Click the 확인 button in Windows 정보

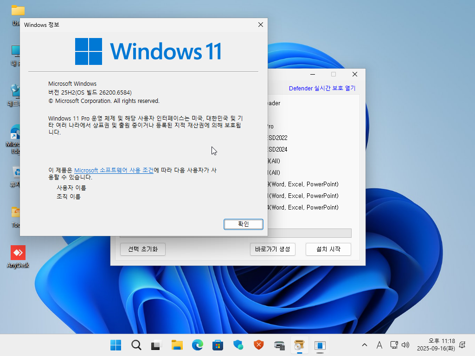coord(243,224)
